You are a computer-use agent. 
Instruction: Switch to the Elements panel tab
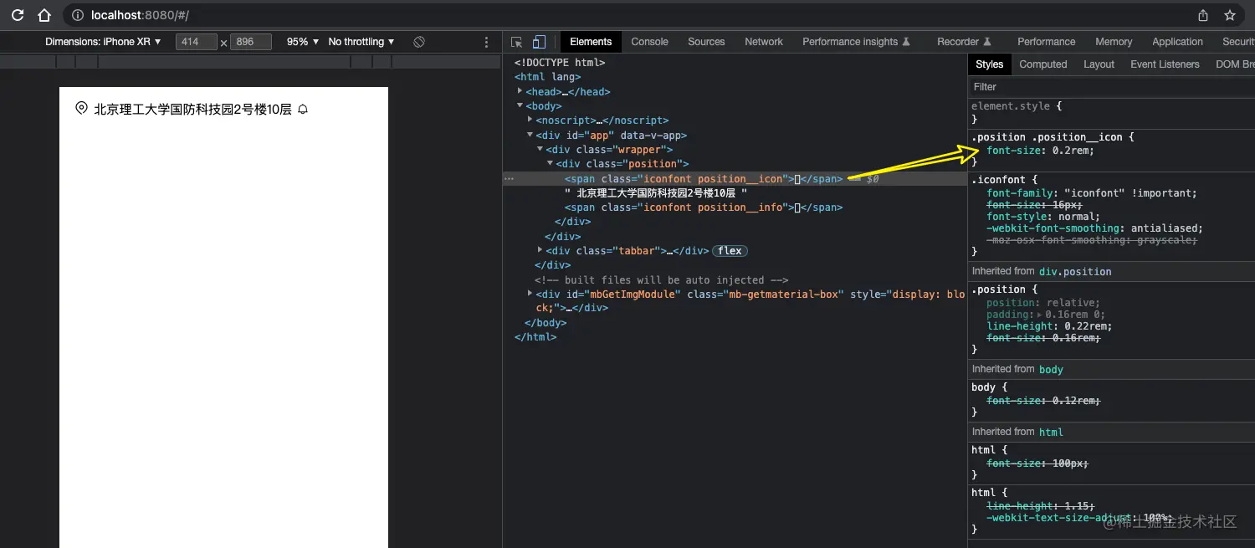point(591,42)
